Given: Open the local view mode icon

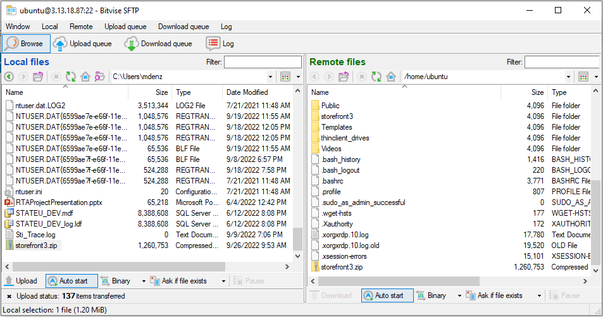Looking at the screenshot, I should pos(285,77).
